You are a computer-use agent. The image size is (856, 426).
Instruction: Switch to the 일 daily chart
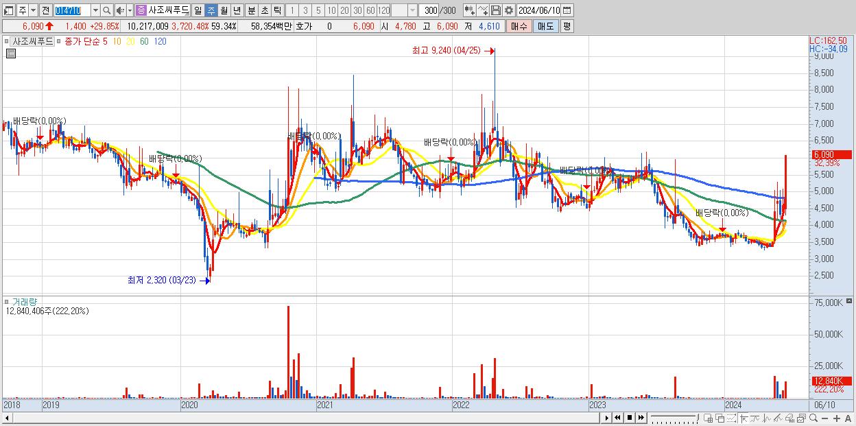[x=198, y=10]
